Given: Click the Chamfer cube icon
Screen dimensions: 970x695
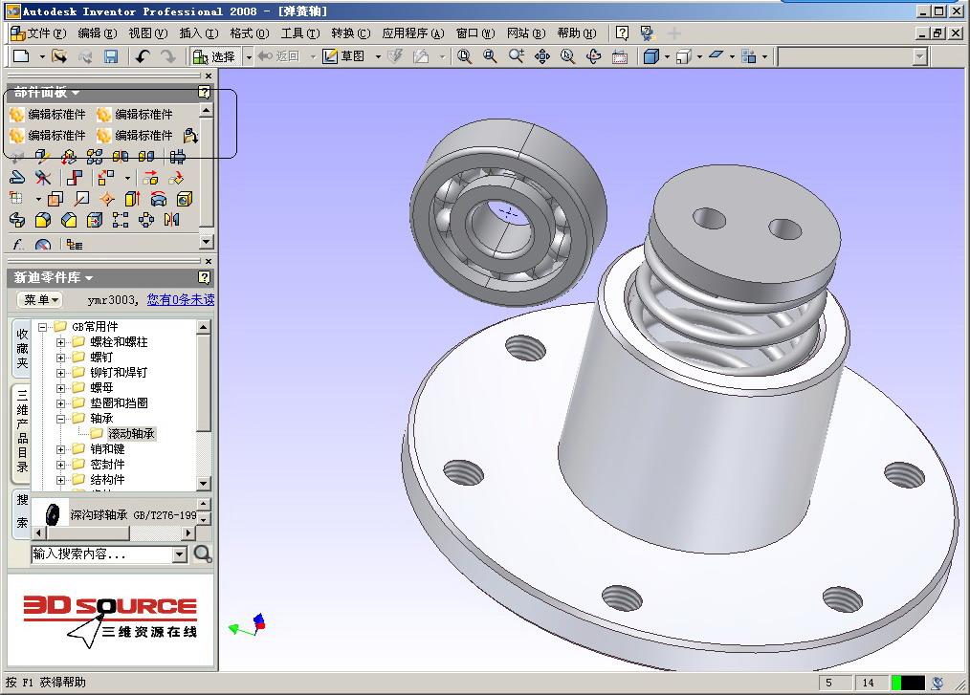Looking at the screenshot, I should tap(69, 220).
